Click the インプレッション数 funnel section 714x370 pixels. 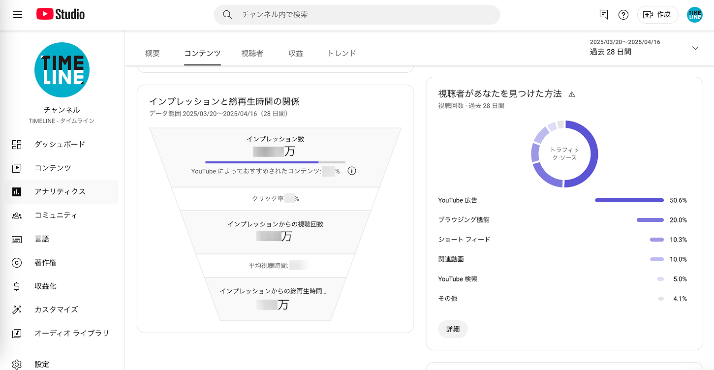pos(276,157)
